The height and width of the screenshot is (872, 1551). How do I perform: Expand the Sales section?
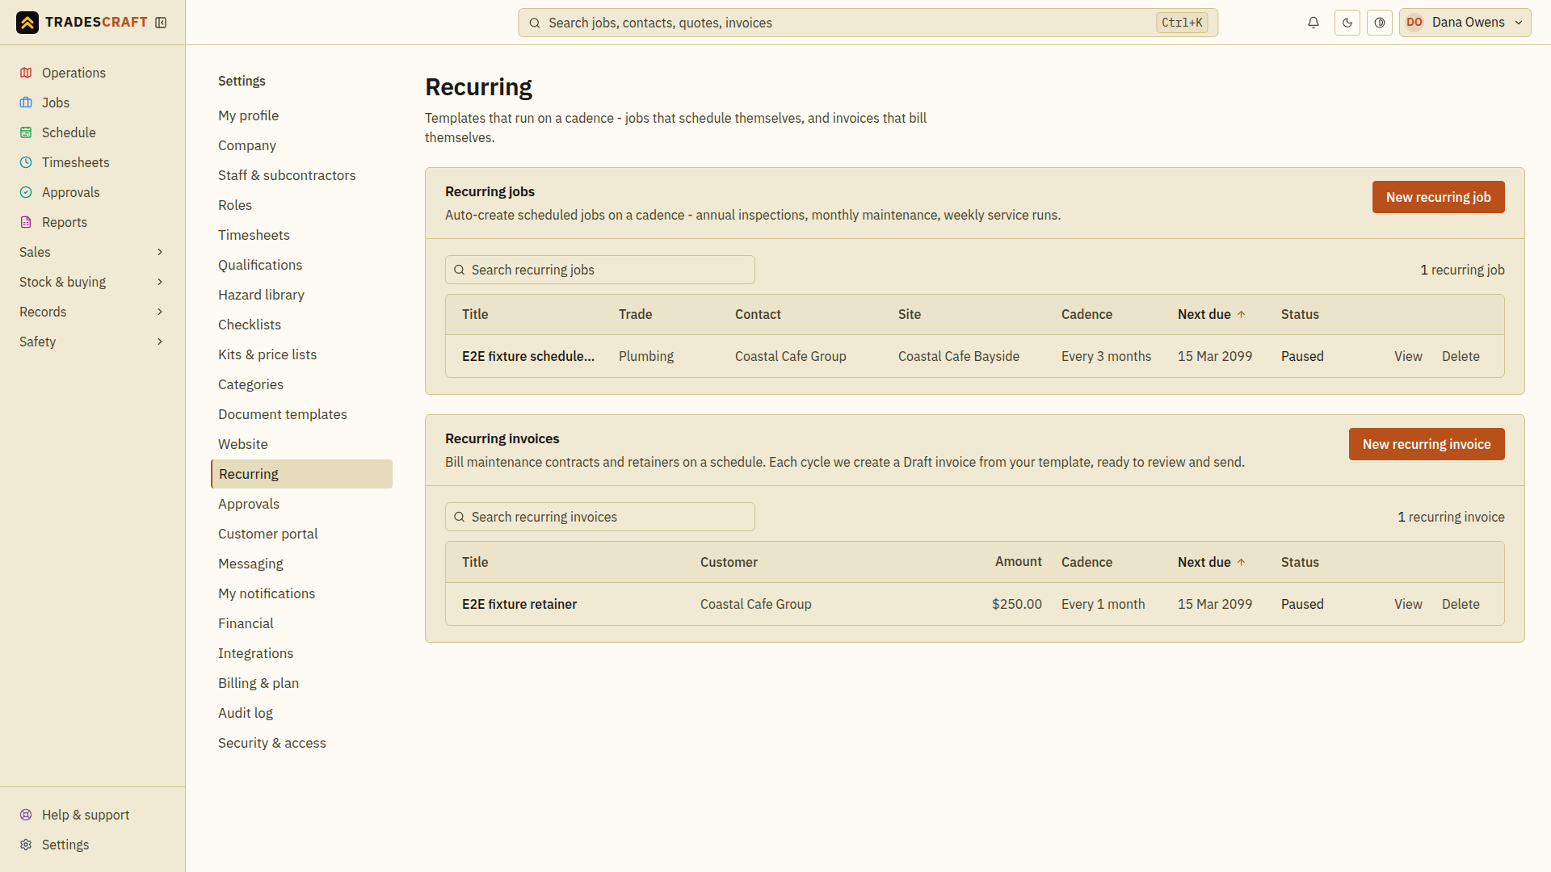[x=93, y=252]
